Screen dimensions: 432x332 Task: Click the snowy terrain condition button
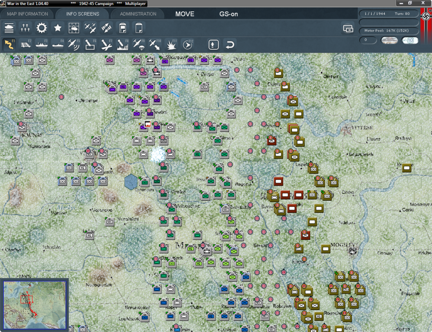pyautogui.click(x=389, y=40)
